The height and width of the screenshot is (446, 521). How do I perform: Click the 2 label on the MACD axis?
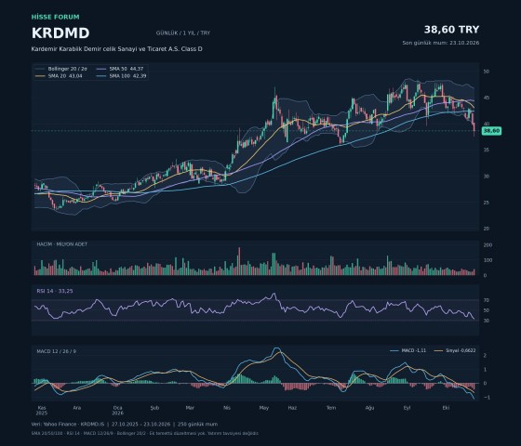pos(485,355)
